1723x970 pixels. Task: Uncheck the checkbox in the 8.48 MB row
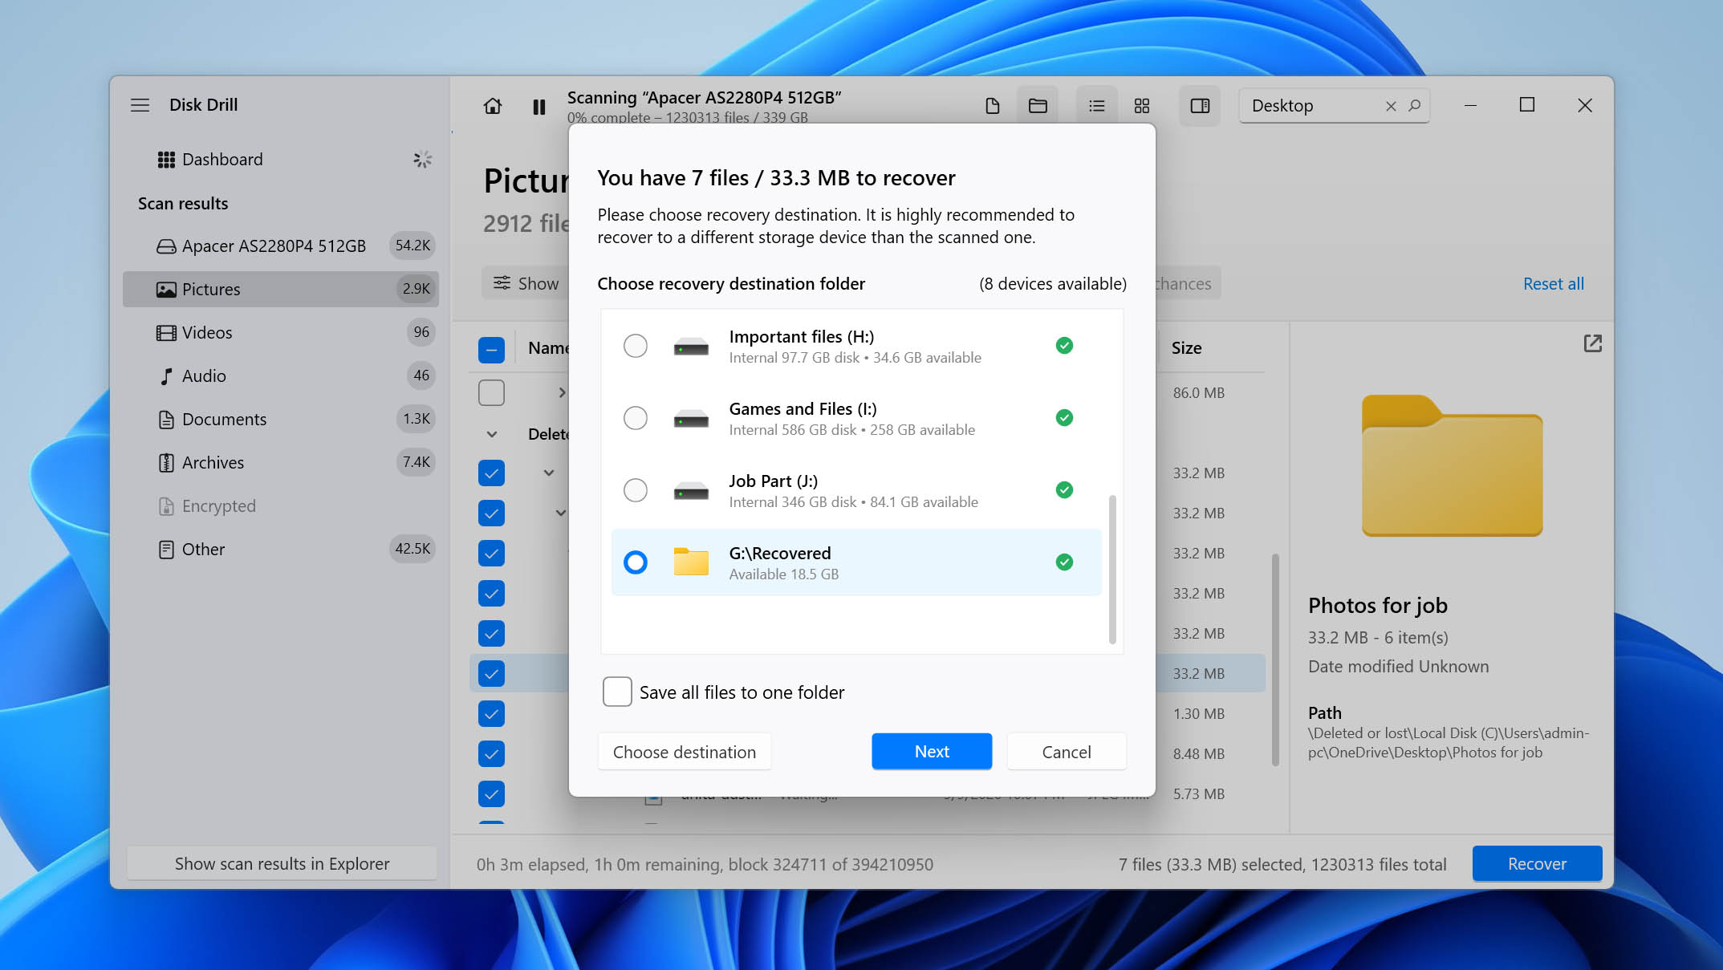coord(491,754)
